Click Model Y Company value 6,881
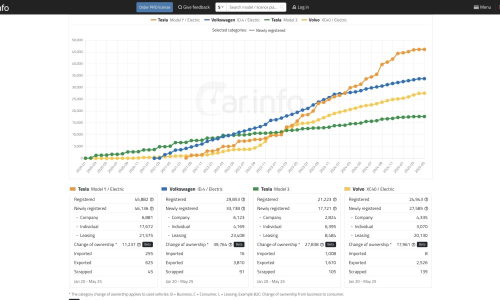Viewport: 500px width, 300px height. [x=147, y=217]
